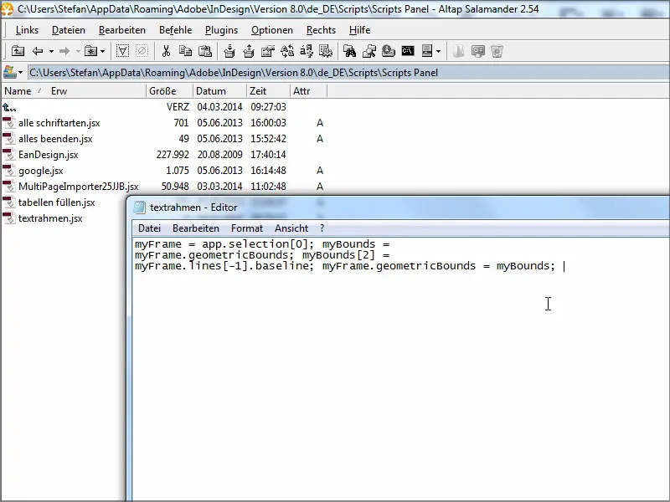The height and width of the screenshot is (502, 670).
Task: Select file textrahmen.jsx
Action: [x=50, y=218]
